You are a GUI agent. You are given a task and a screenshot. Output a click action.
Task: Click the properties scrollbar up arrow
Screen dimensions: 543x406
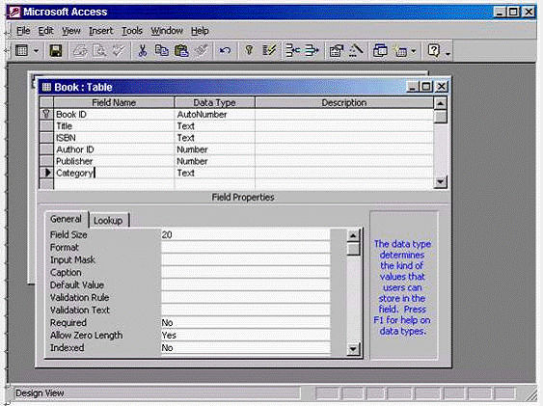[353, 235]
